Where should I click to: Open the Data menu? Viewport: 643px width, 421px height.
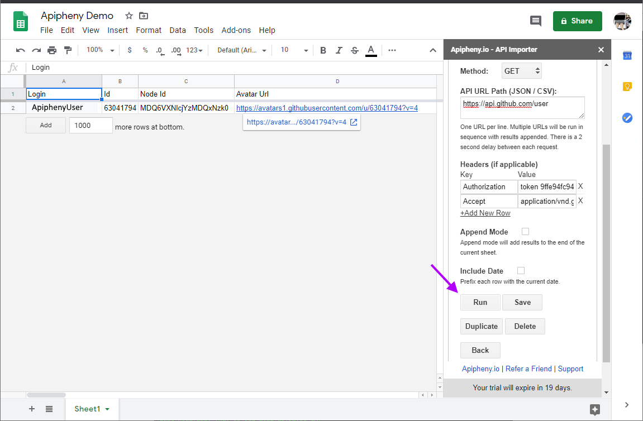click(x=178, y=30)
